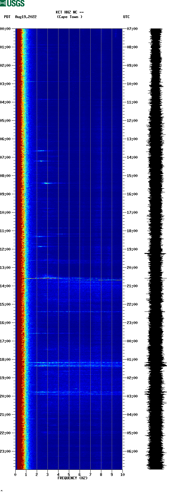
Task: Click the 03:00 UTC time label
Action: [132, 396]
